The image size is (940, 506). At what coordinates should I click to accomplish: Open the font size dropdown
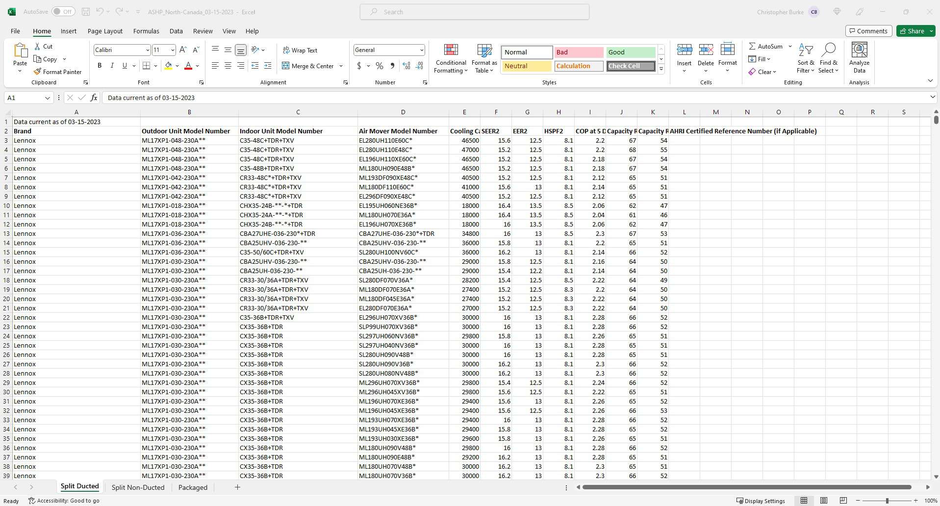(x=173, y=50)
